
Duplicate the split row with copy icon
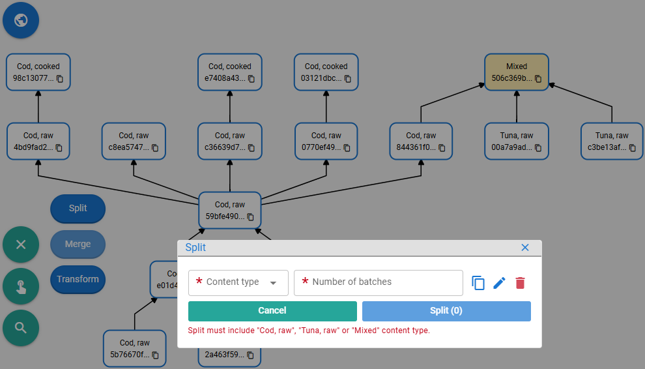click(478, 283)
